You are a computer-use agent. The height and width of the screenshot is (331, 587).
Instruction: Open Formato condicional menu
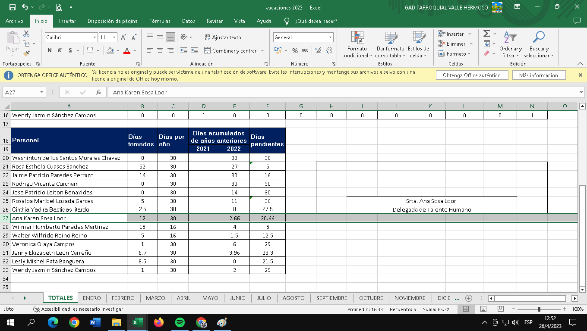pyautogui.click(x=357, y=45)
